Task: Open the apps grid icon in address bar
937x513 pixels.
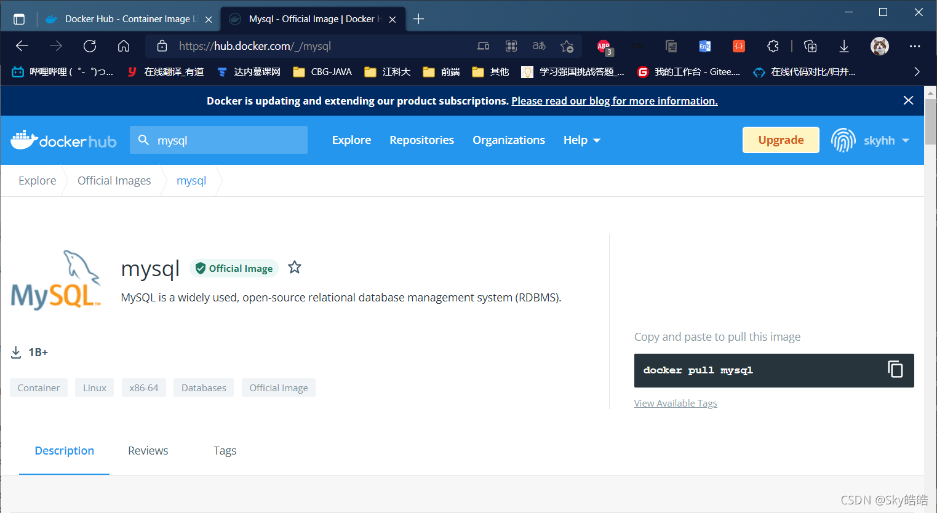Action: pos(511,46)
